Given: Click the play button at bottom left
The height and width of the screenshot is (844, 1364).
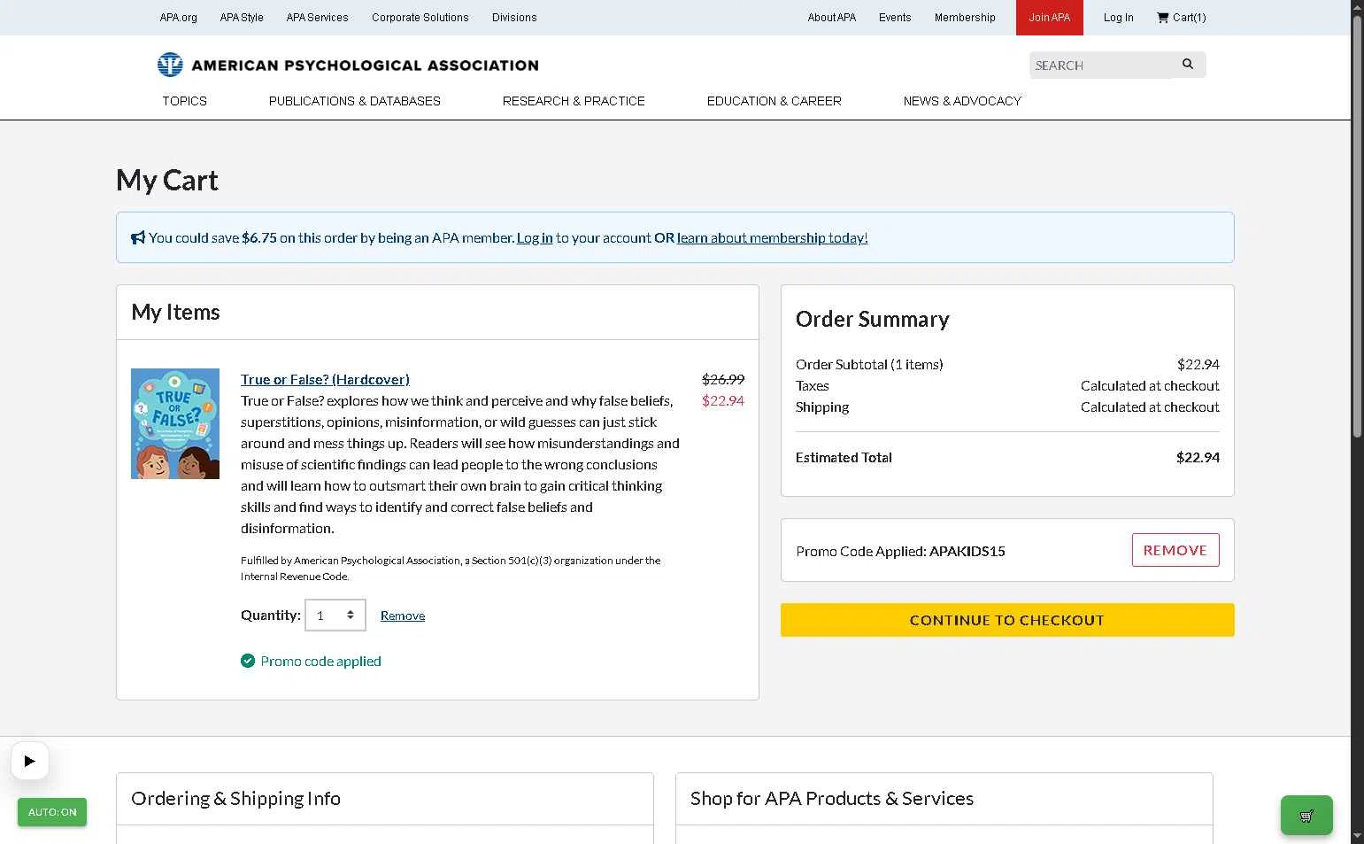Looking at the screenshot, I should point(30,761).
